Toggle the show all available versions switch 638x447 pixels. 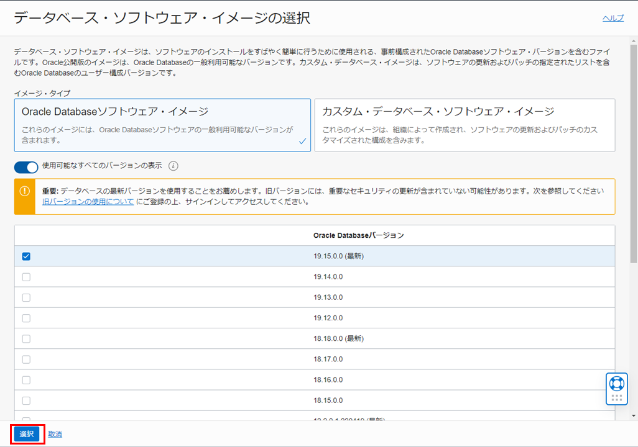pyautogui.click(x=26, y=166)
